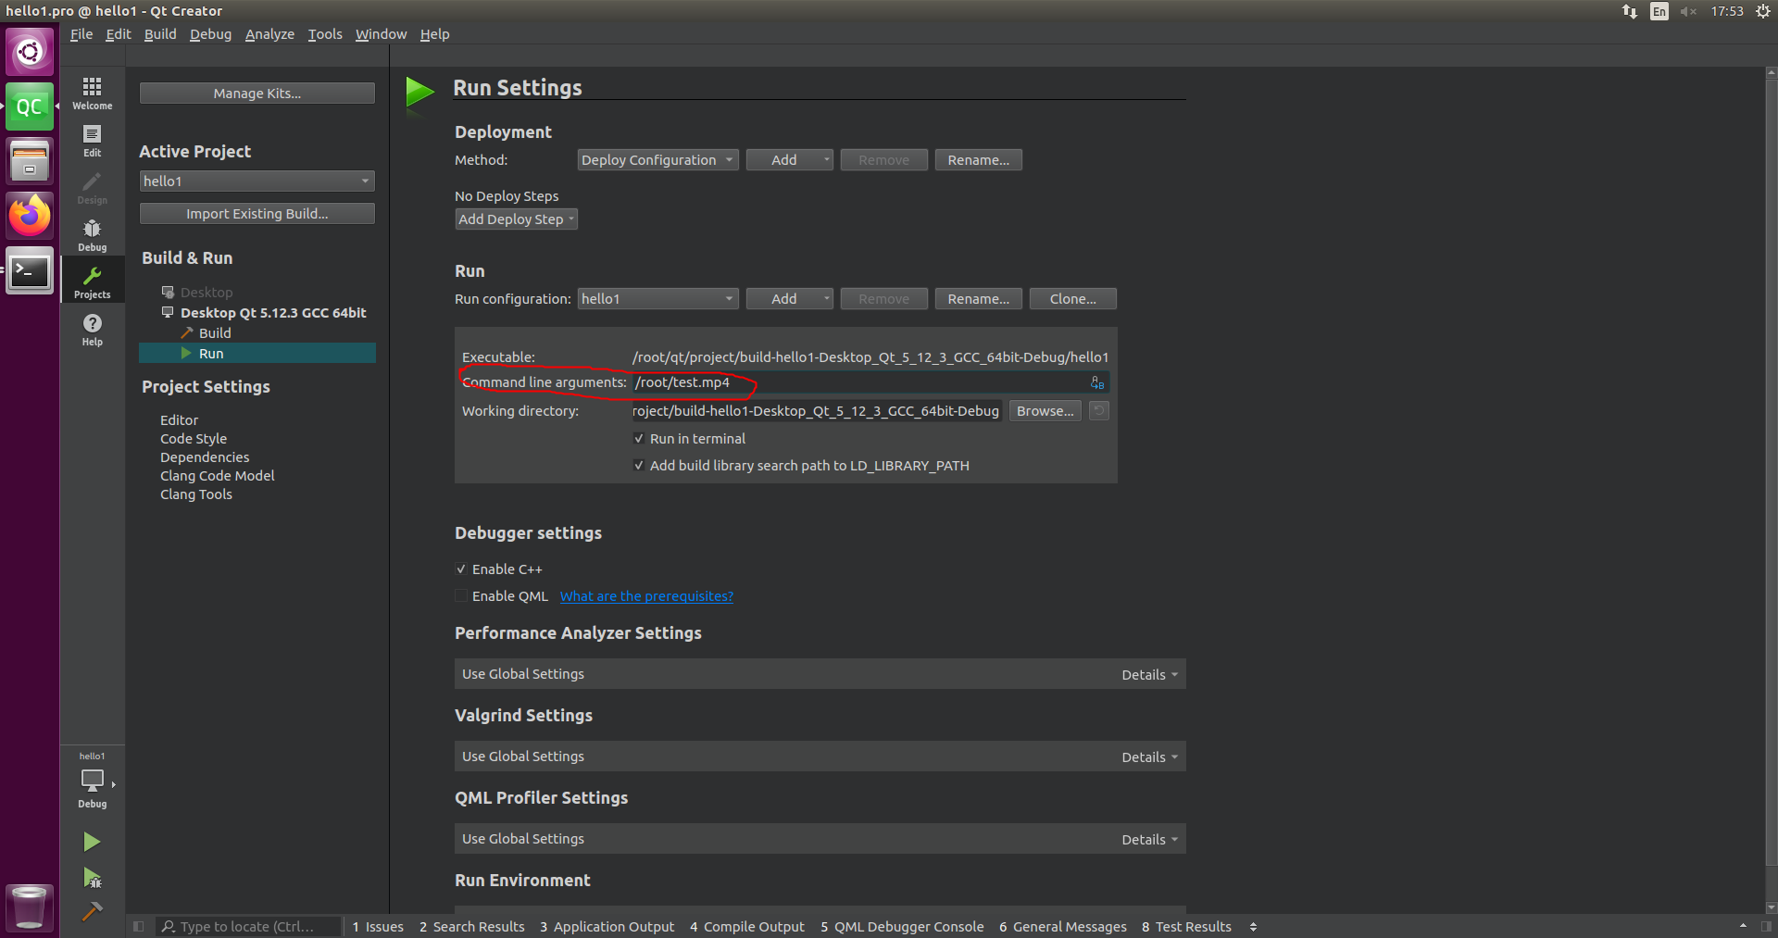
Task: Click Browse for working directory
Action: pyautogui.click(x=1045, y=411)
